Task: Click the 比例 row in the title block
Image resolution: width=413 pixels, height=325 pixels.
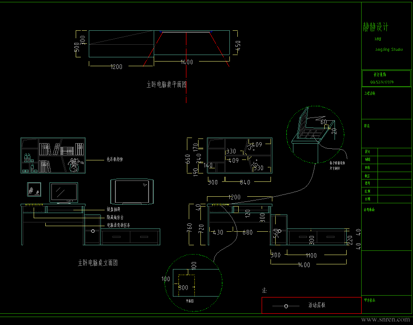Action: coord(386,191)
